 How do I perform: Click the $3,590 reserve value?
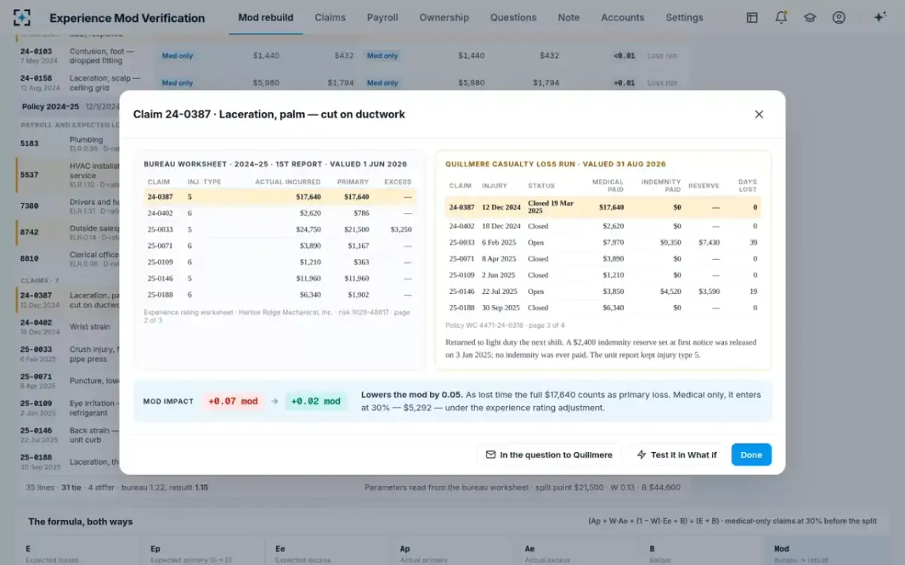click(709, 292)
